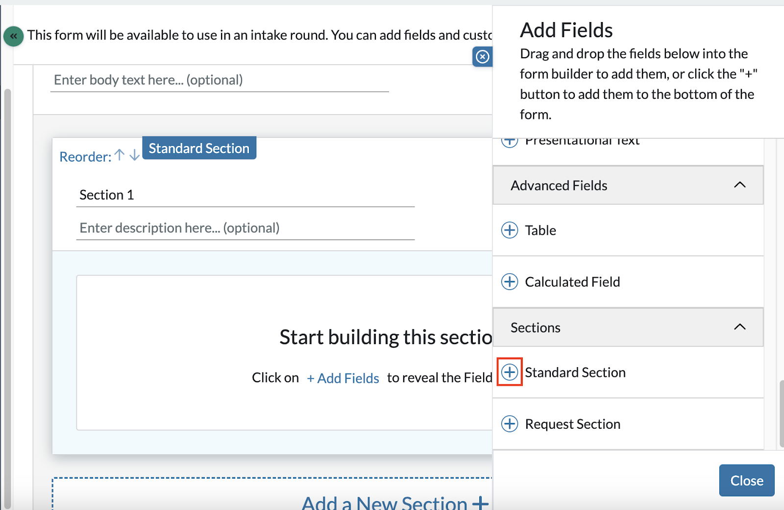Collapse the Advanced Fields section
Image resolution: width=784 pixels, height=510 pixels.
point(740,185)
